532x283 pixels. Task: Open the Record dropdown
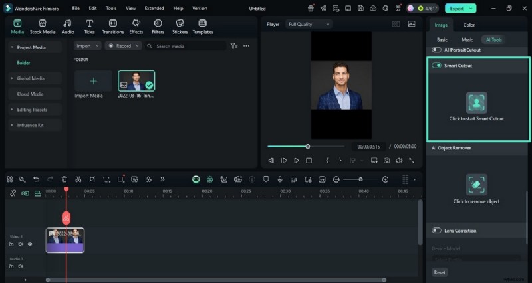coord(123,46)
